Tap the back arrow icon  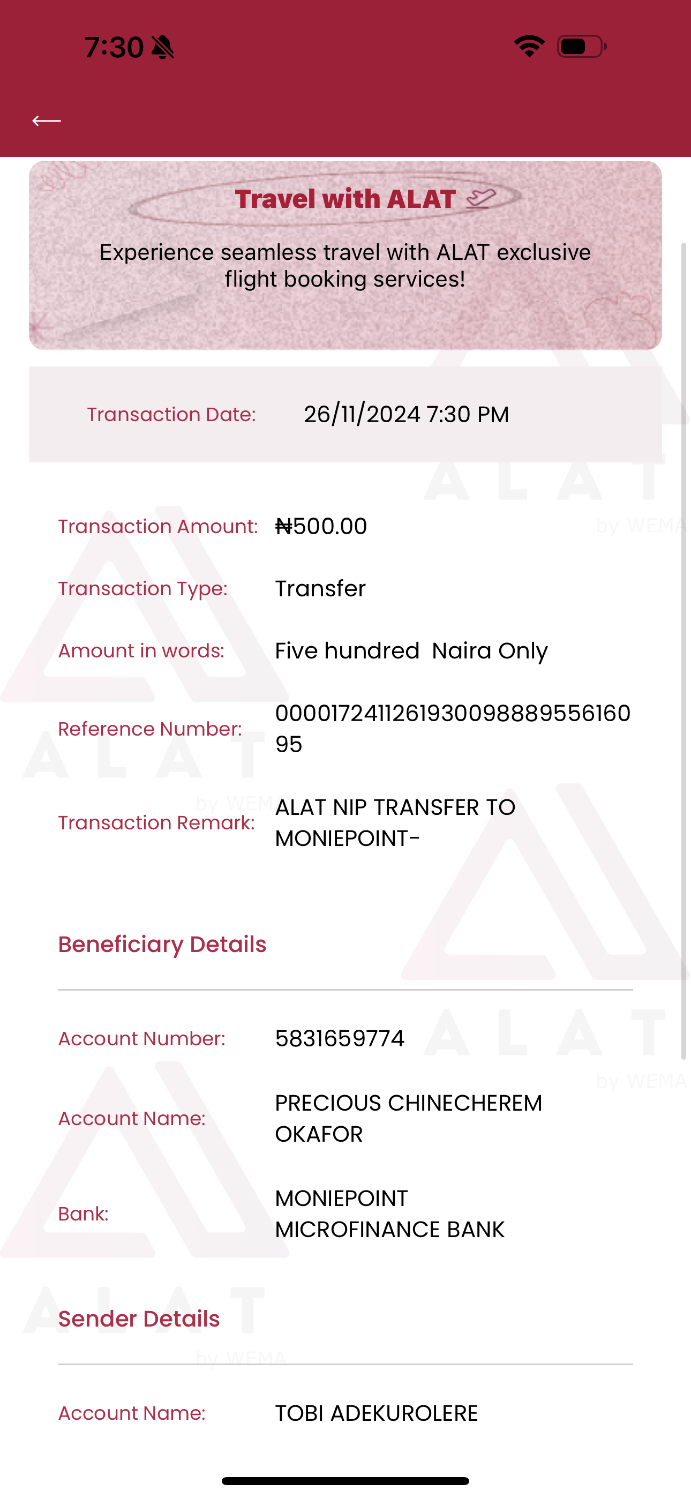[47, 121]
